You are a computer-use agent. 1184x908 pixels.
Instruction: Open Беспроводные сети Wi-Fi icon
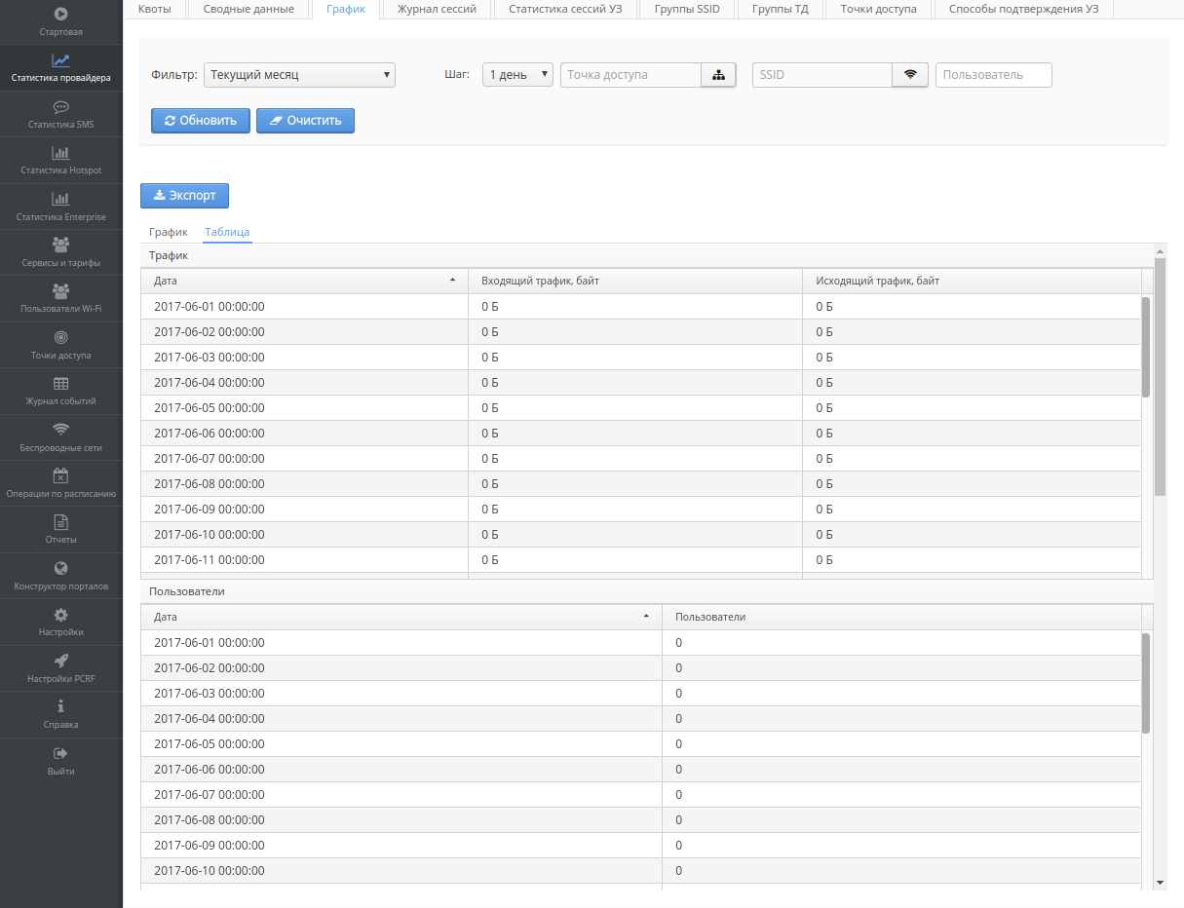click(60, 430)
